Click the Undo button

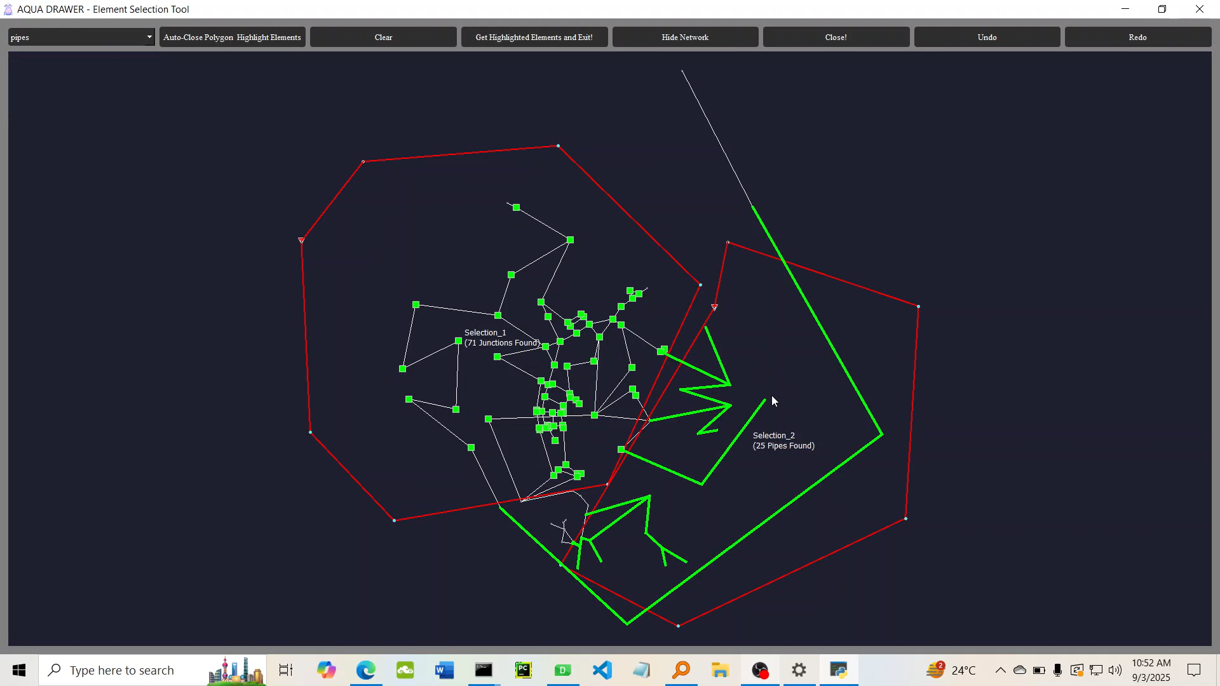pos(986,37)
